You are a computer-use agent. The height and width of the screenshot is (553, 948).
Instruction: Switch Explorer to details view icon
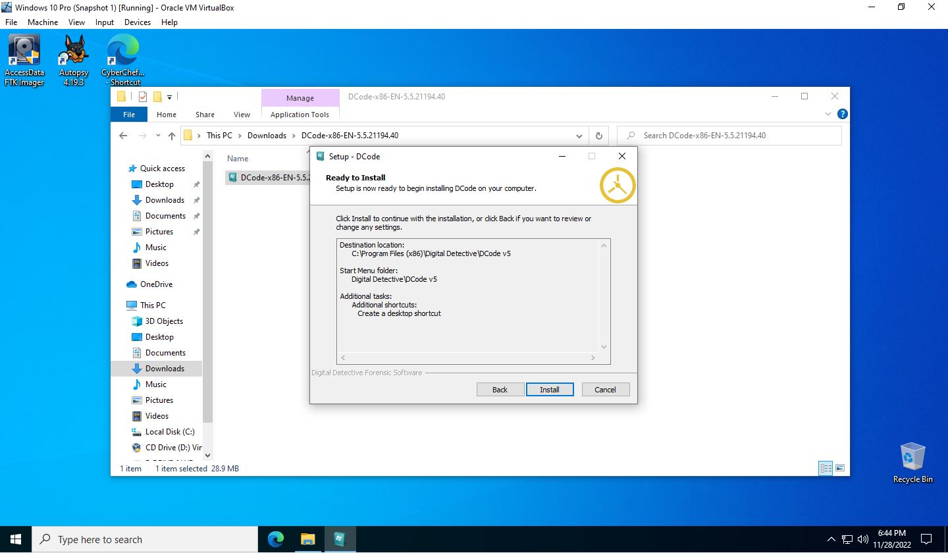(826, 468)
